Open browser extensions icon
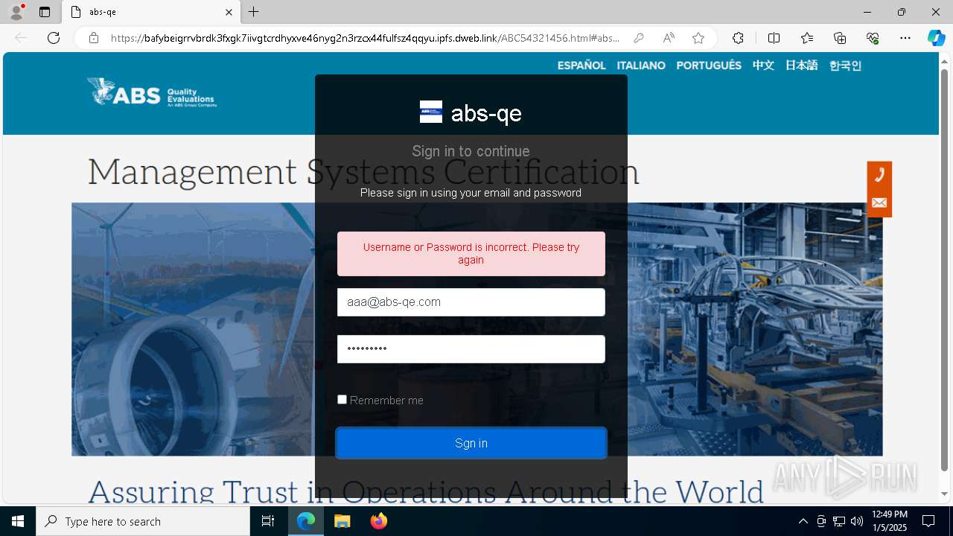This screenshot has height=536, width=953. 738,38
